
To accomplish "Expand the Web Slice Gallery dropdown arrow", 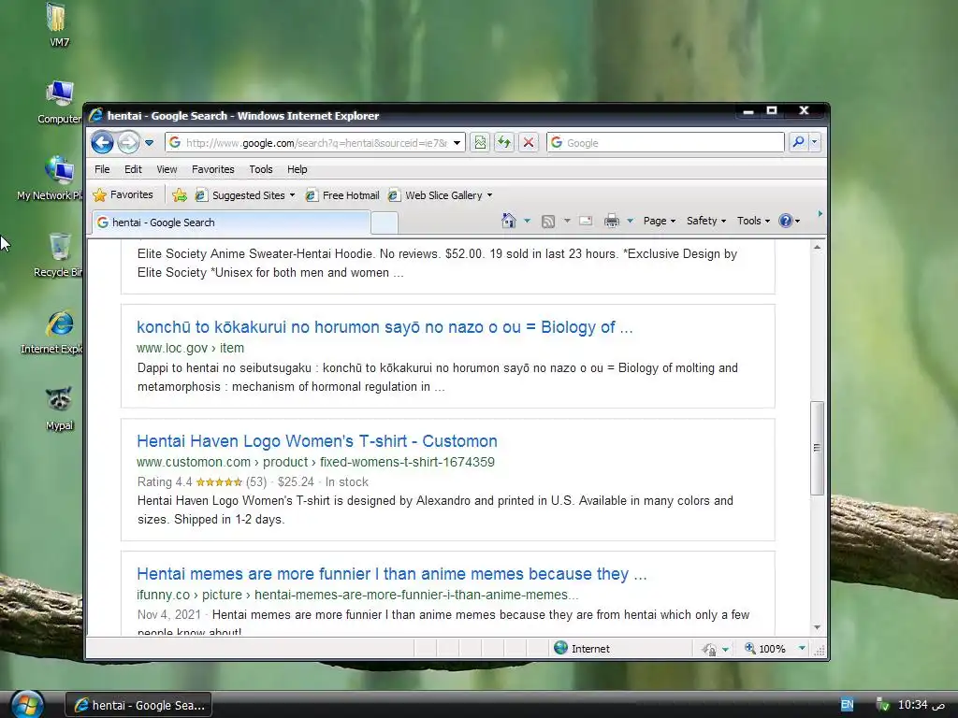I will tap(489, 195).
